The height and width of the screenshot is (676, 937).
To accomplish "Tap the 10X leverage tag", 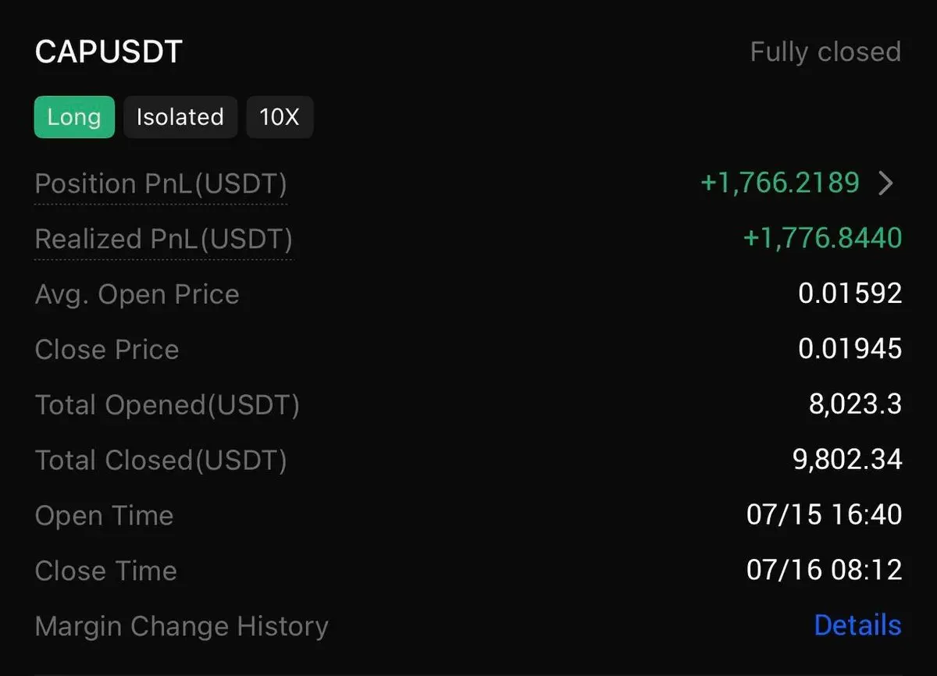I will tap(280, 117).
